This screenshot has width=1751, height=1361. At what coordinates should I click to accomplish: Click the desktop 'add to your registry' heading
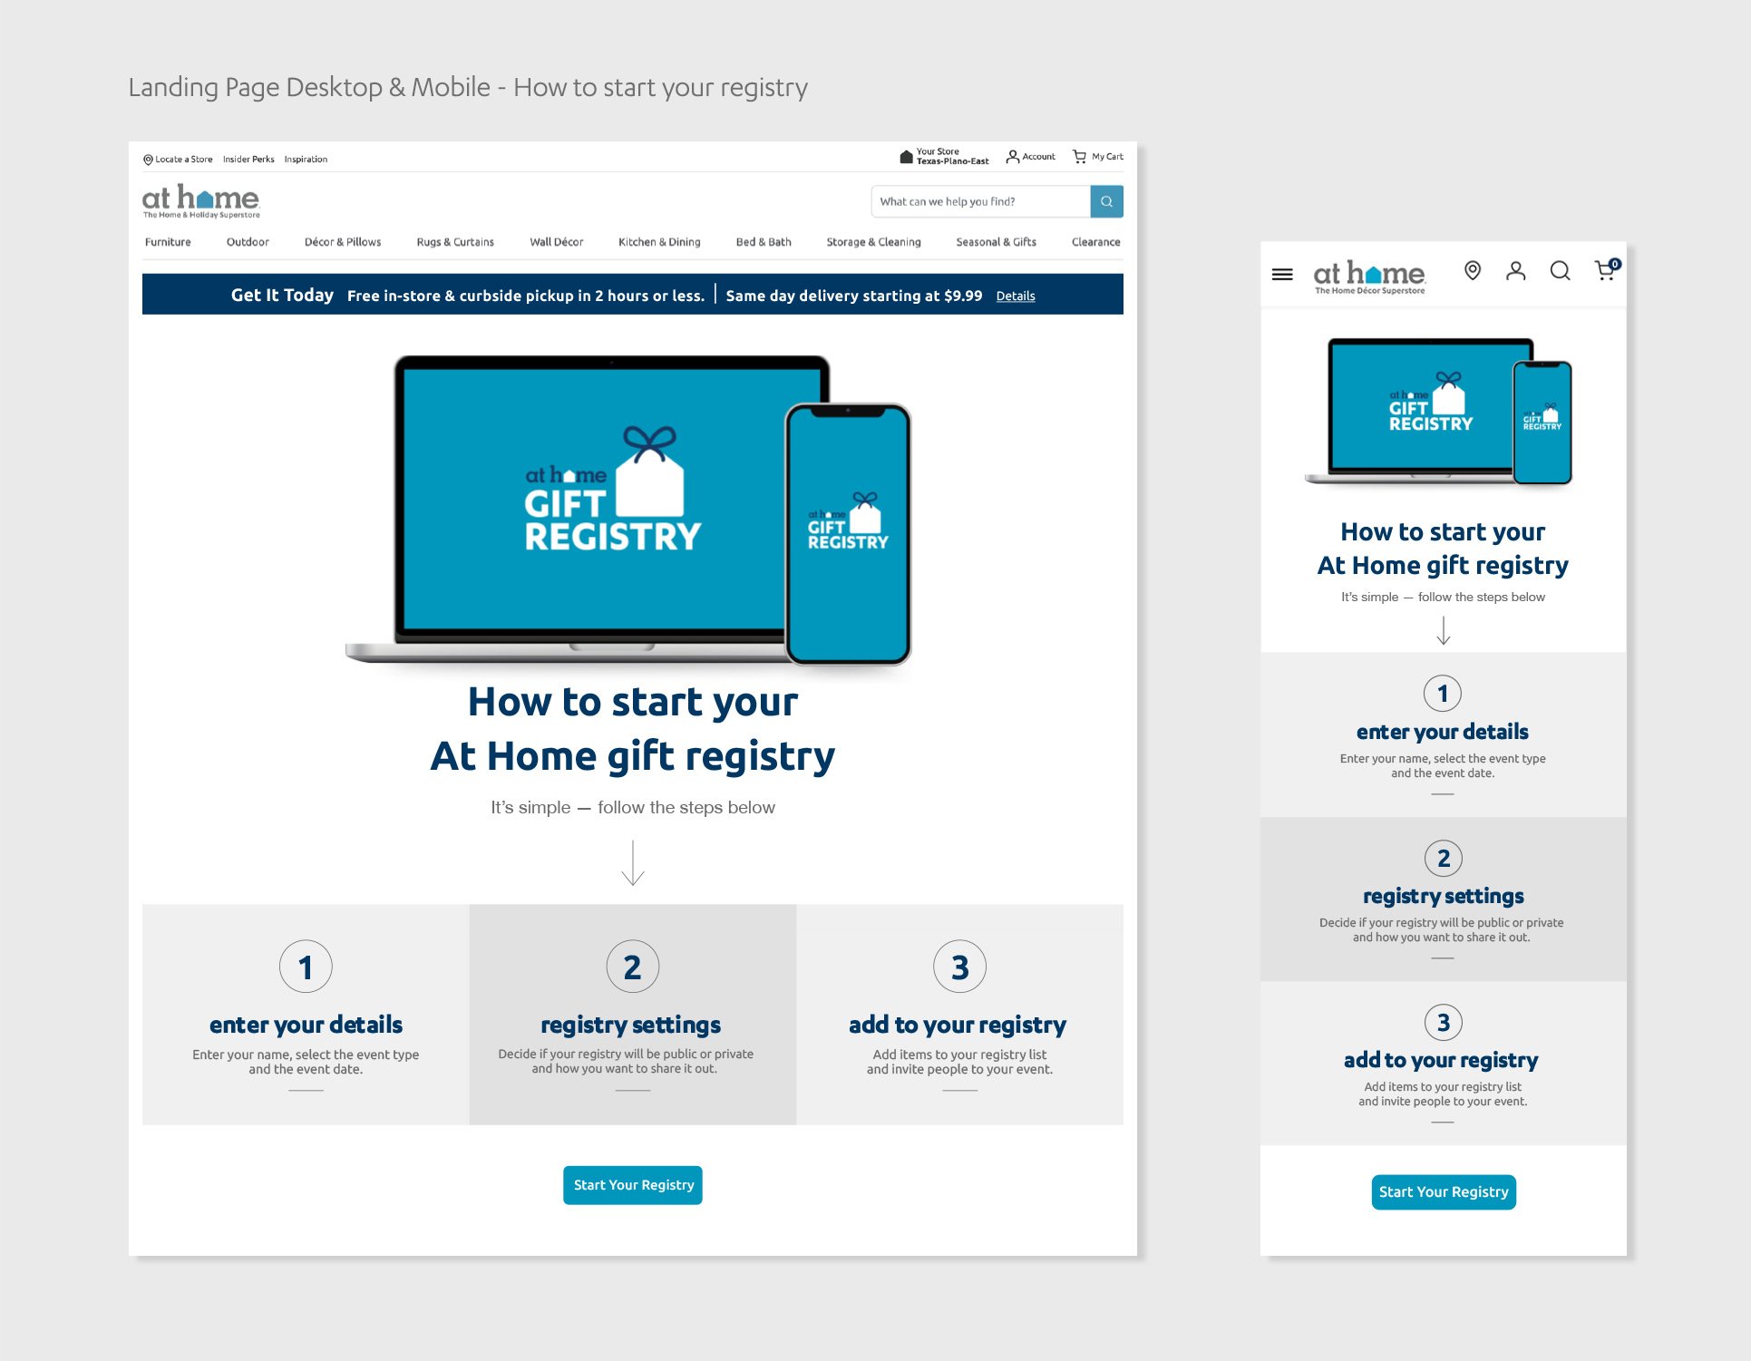pos(958,1025)
